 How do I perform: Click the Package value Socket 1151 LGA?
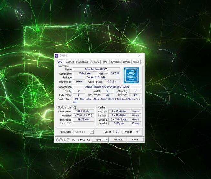click(x=96, y=77)
